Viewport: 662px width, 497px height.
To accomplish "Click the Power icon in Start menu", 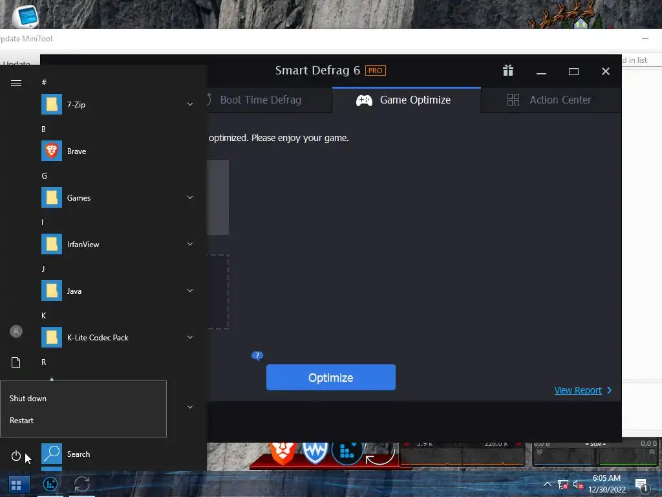I will (x=16, y=456).
